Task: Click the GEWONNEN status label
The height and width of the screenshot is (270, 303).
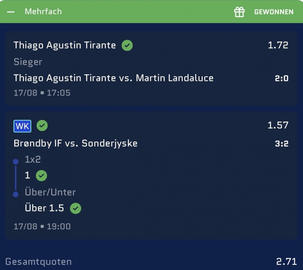Action: 274,12
